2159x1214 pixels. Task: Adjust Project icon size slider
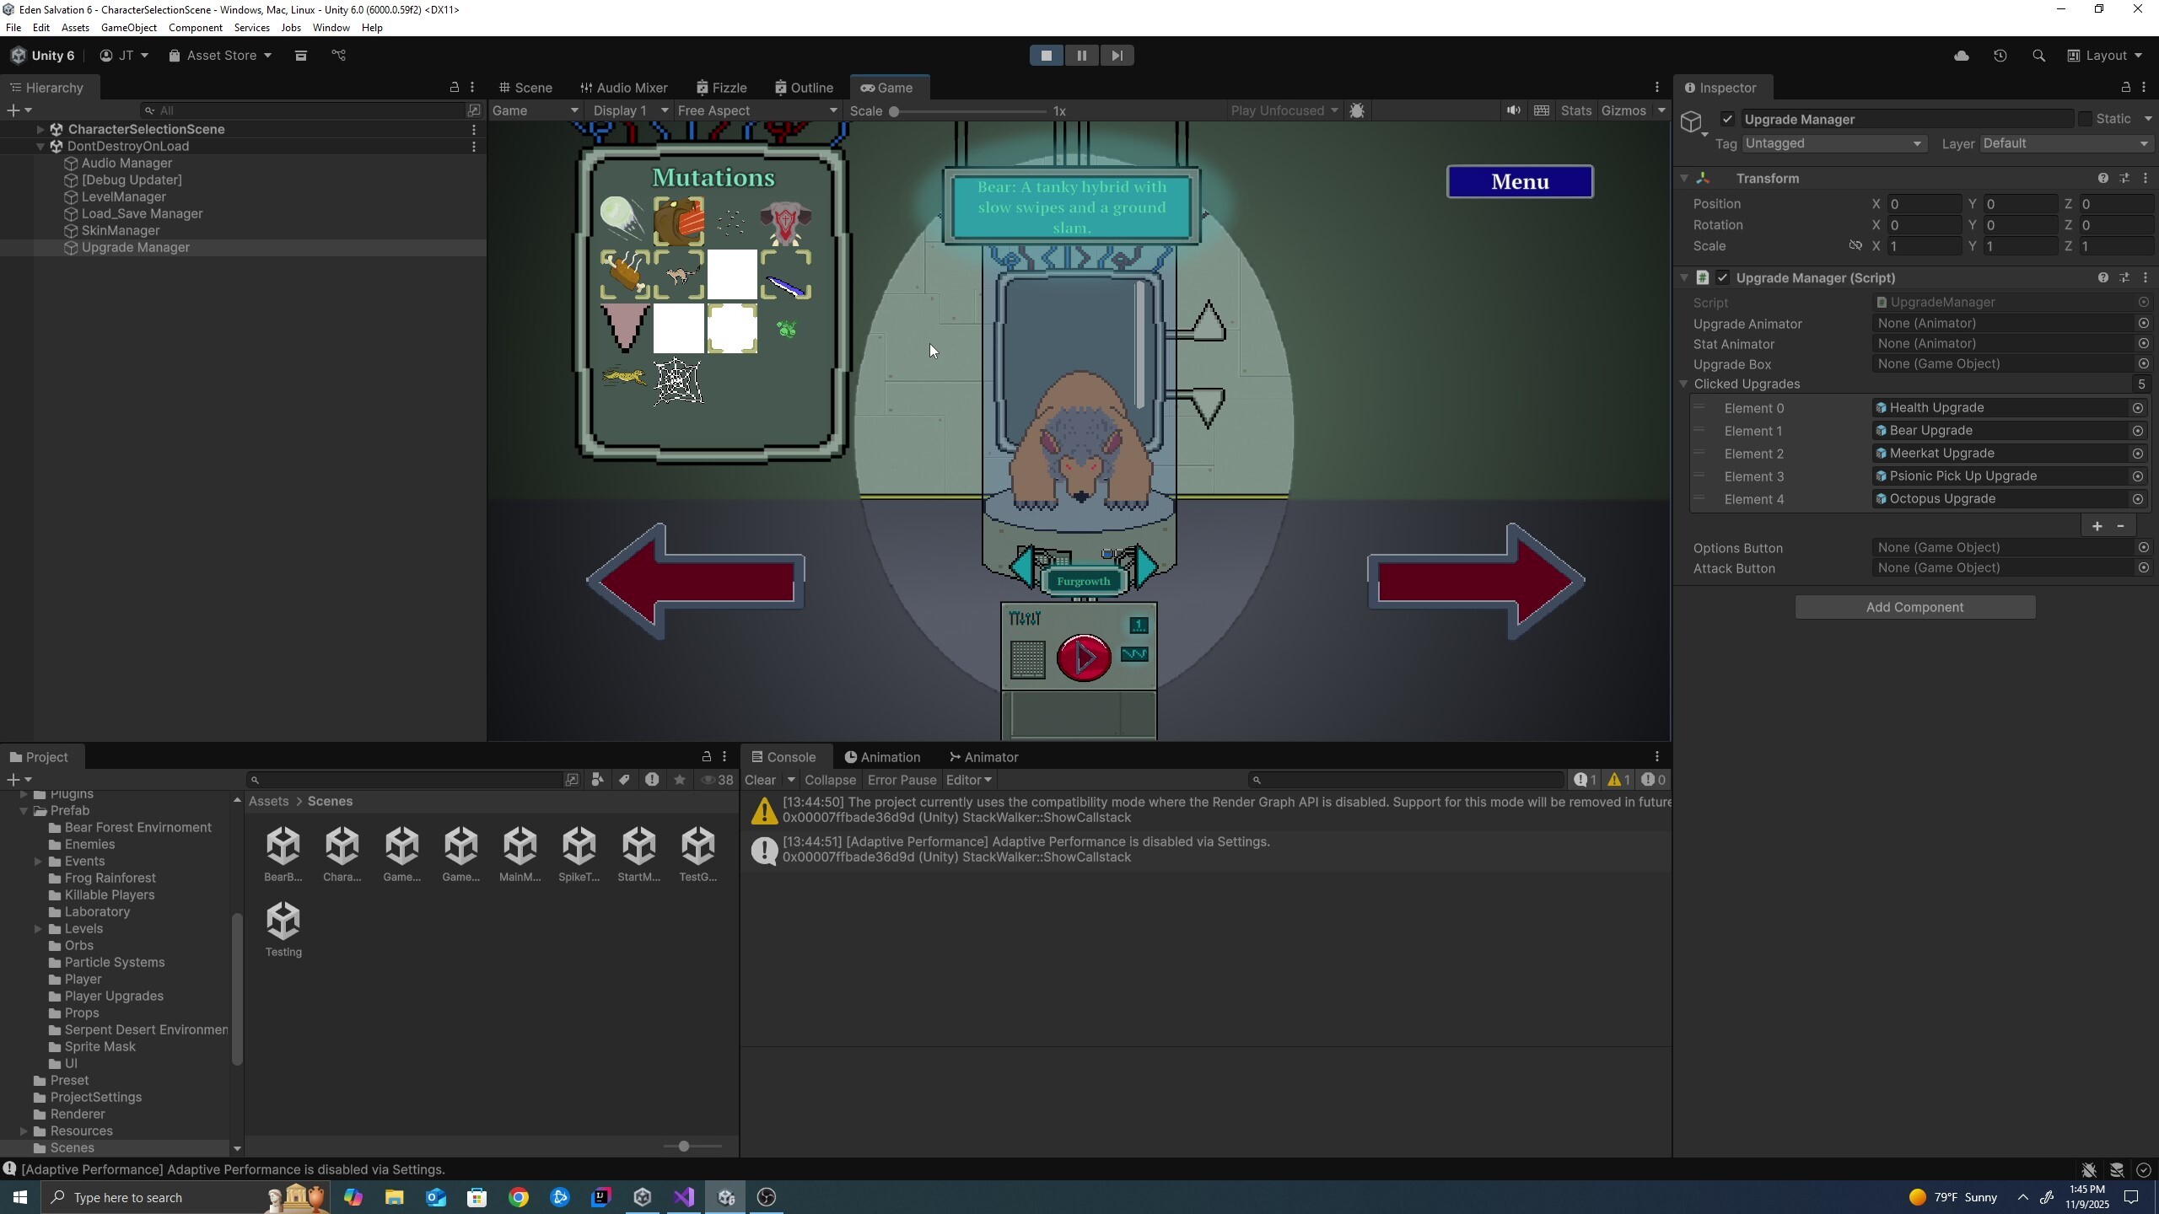(684, 1146)
